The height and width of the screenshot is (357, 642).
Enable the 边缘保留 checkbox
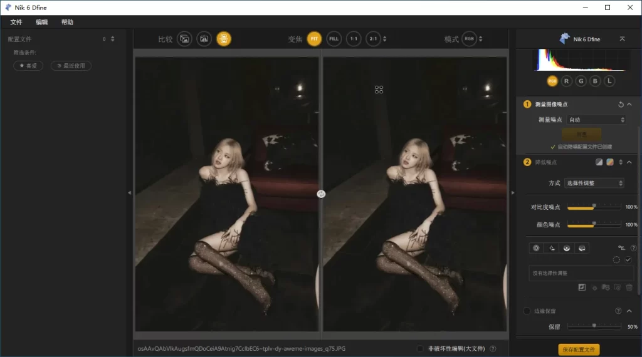[527, 311]
